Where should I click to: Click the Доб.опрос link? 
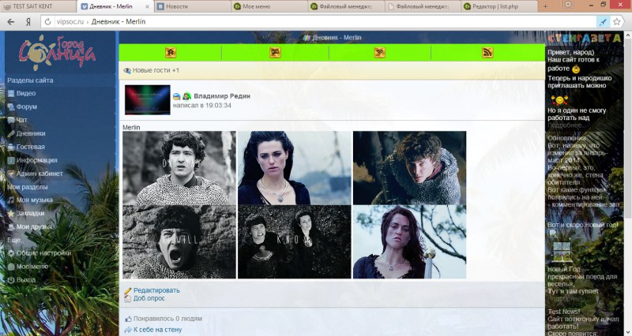click(x=149, y=299)
